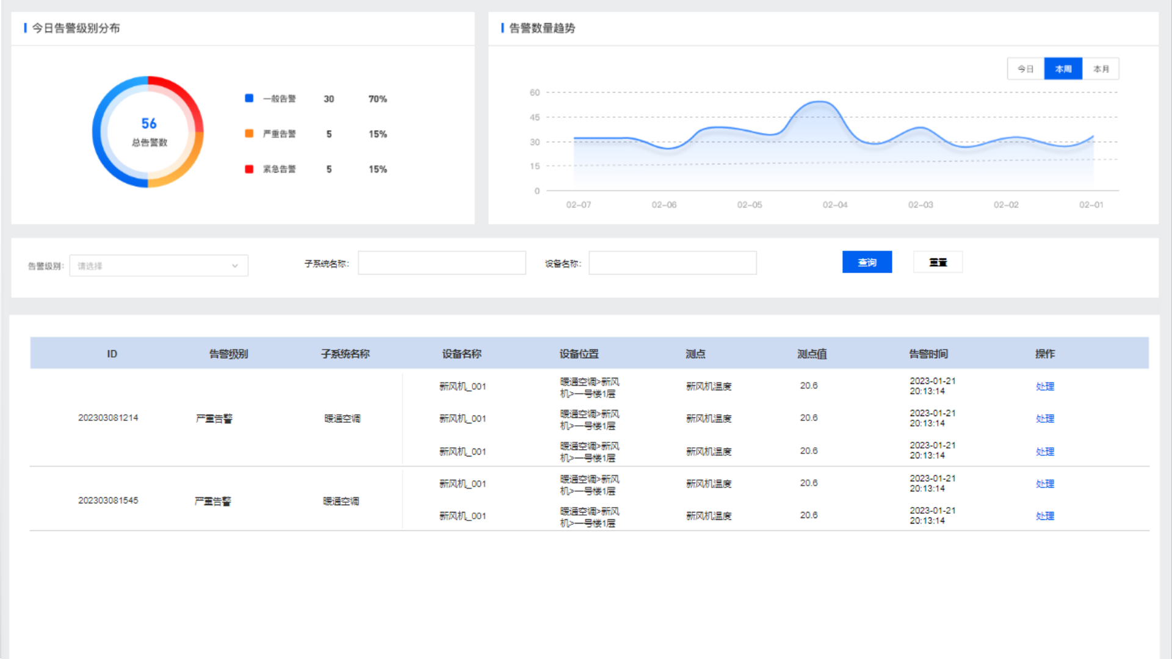Click the 告警级别 column header
Screen dimensions: 1172x659
point(229,354)
